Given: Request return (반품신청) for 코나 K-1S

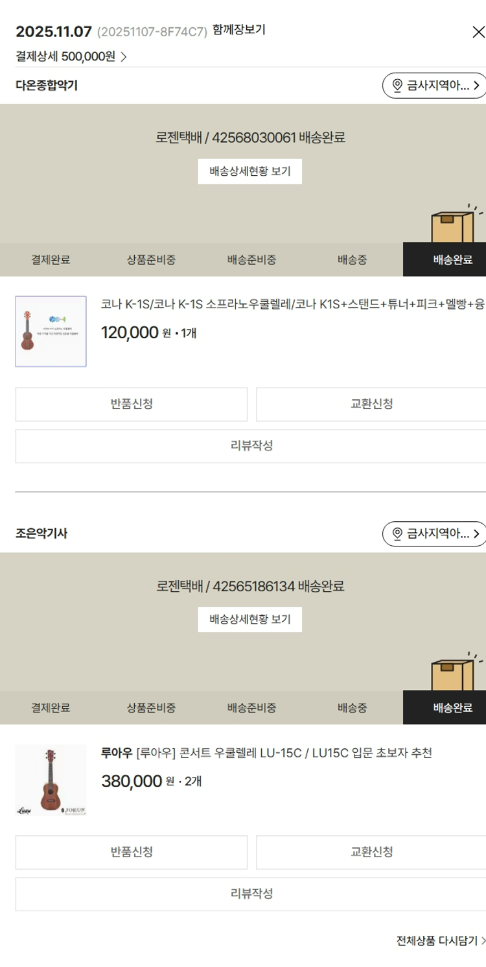Looking at the screenshot, I should [132, 404].
